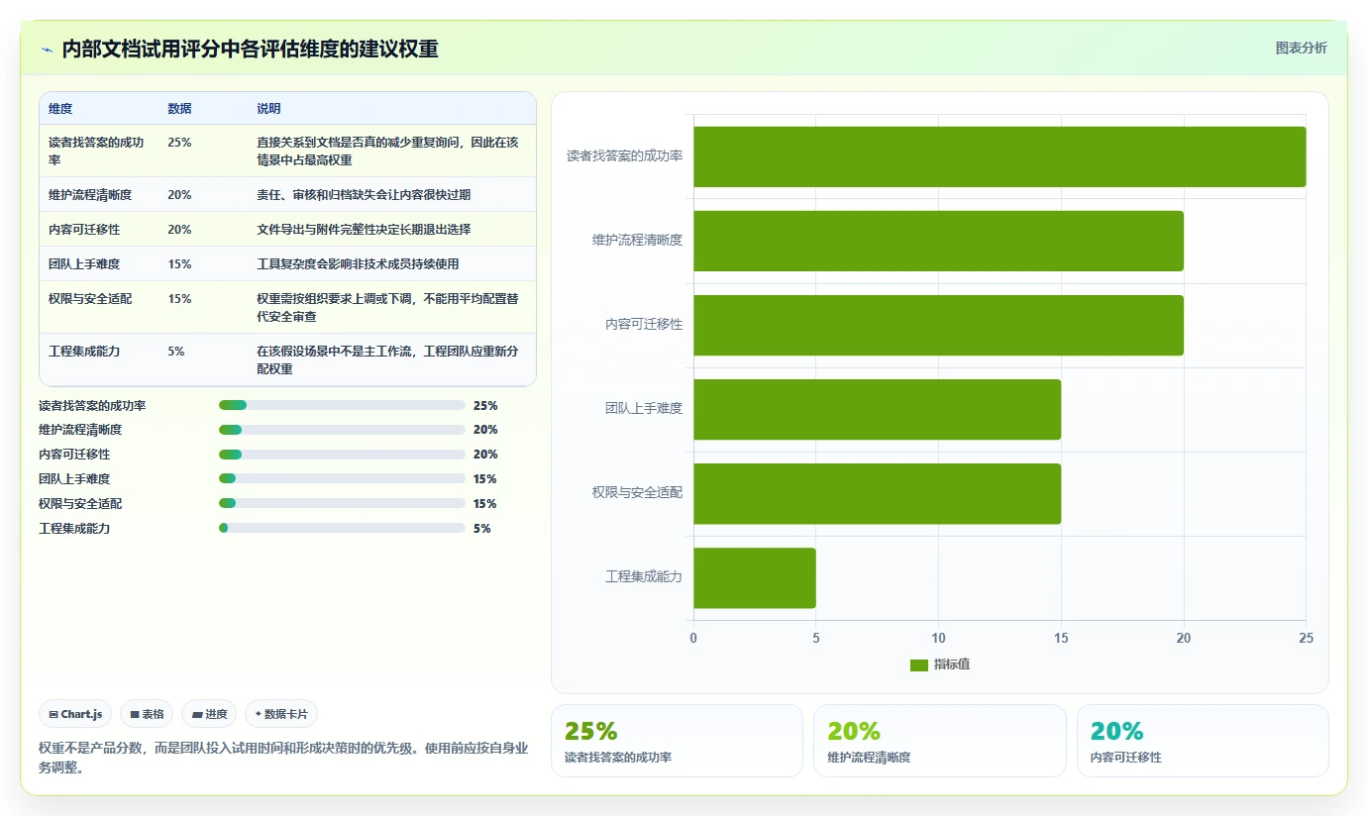Click the 团队上手难度 chart axis label
The width and height of the screenshot is (1368, 816).
644,408
